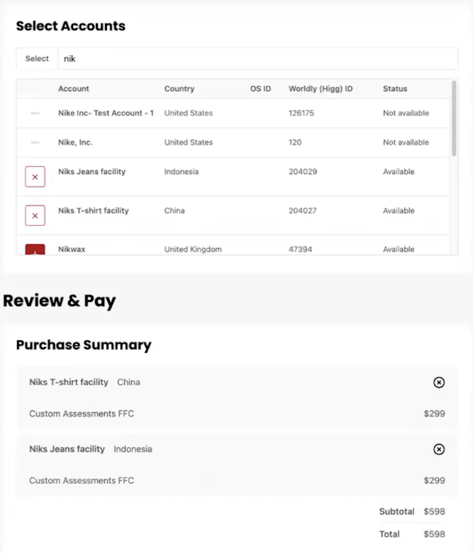Click the OS ID column header
The height and width of the screenshot is (553, 473).
click(x=261, y=89)
